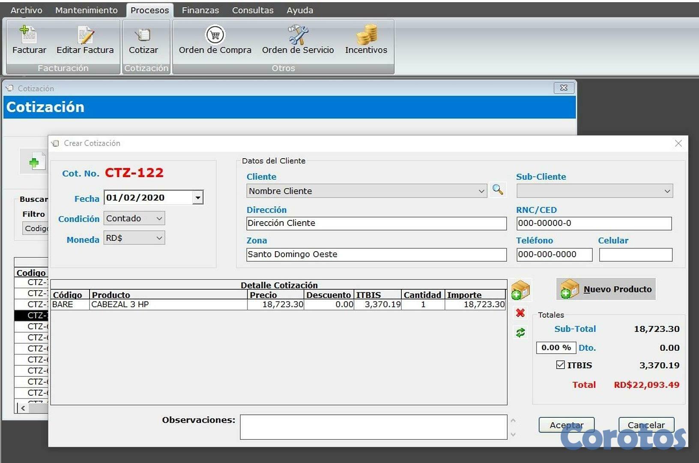Screen dimensions: 699x463
Task: Click the Nuevo Producto button
Action: (x=605, y=289)
